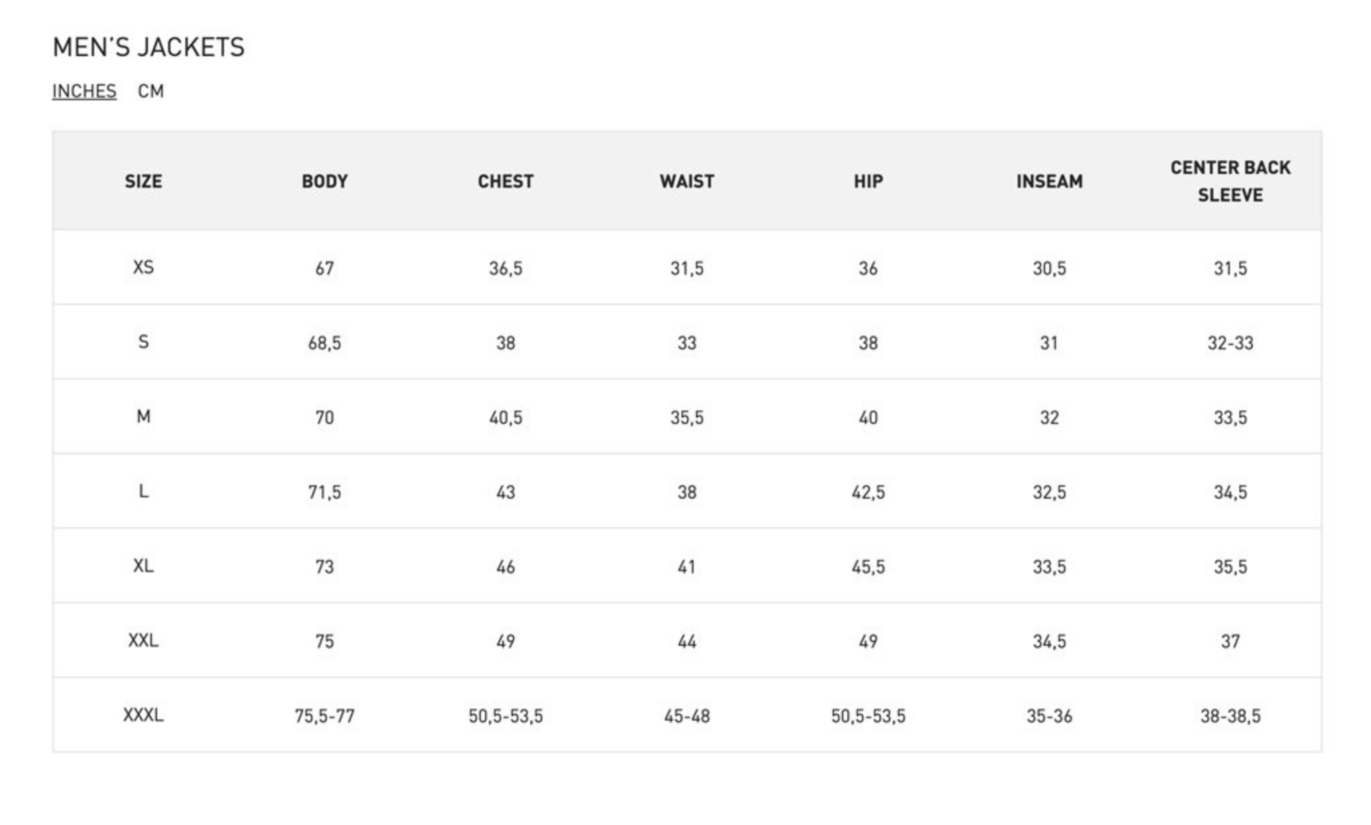Image resolution: width=1371 pixels, height=825 pixels.
Task: Click the MEN'S JACKETS heading
Action: point(148,47)
